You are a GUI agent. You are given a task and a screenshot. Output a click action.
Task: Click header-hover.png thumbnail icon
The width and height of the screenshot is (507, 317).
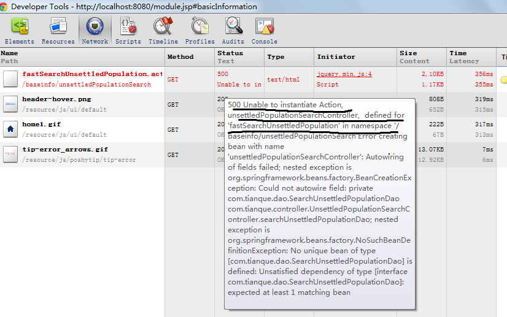pyautogui.click(x=10, y=104)
